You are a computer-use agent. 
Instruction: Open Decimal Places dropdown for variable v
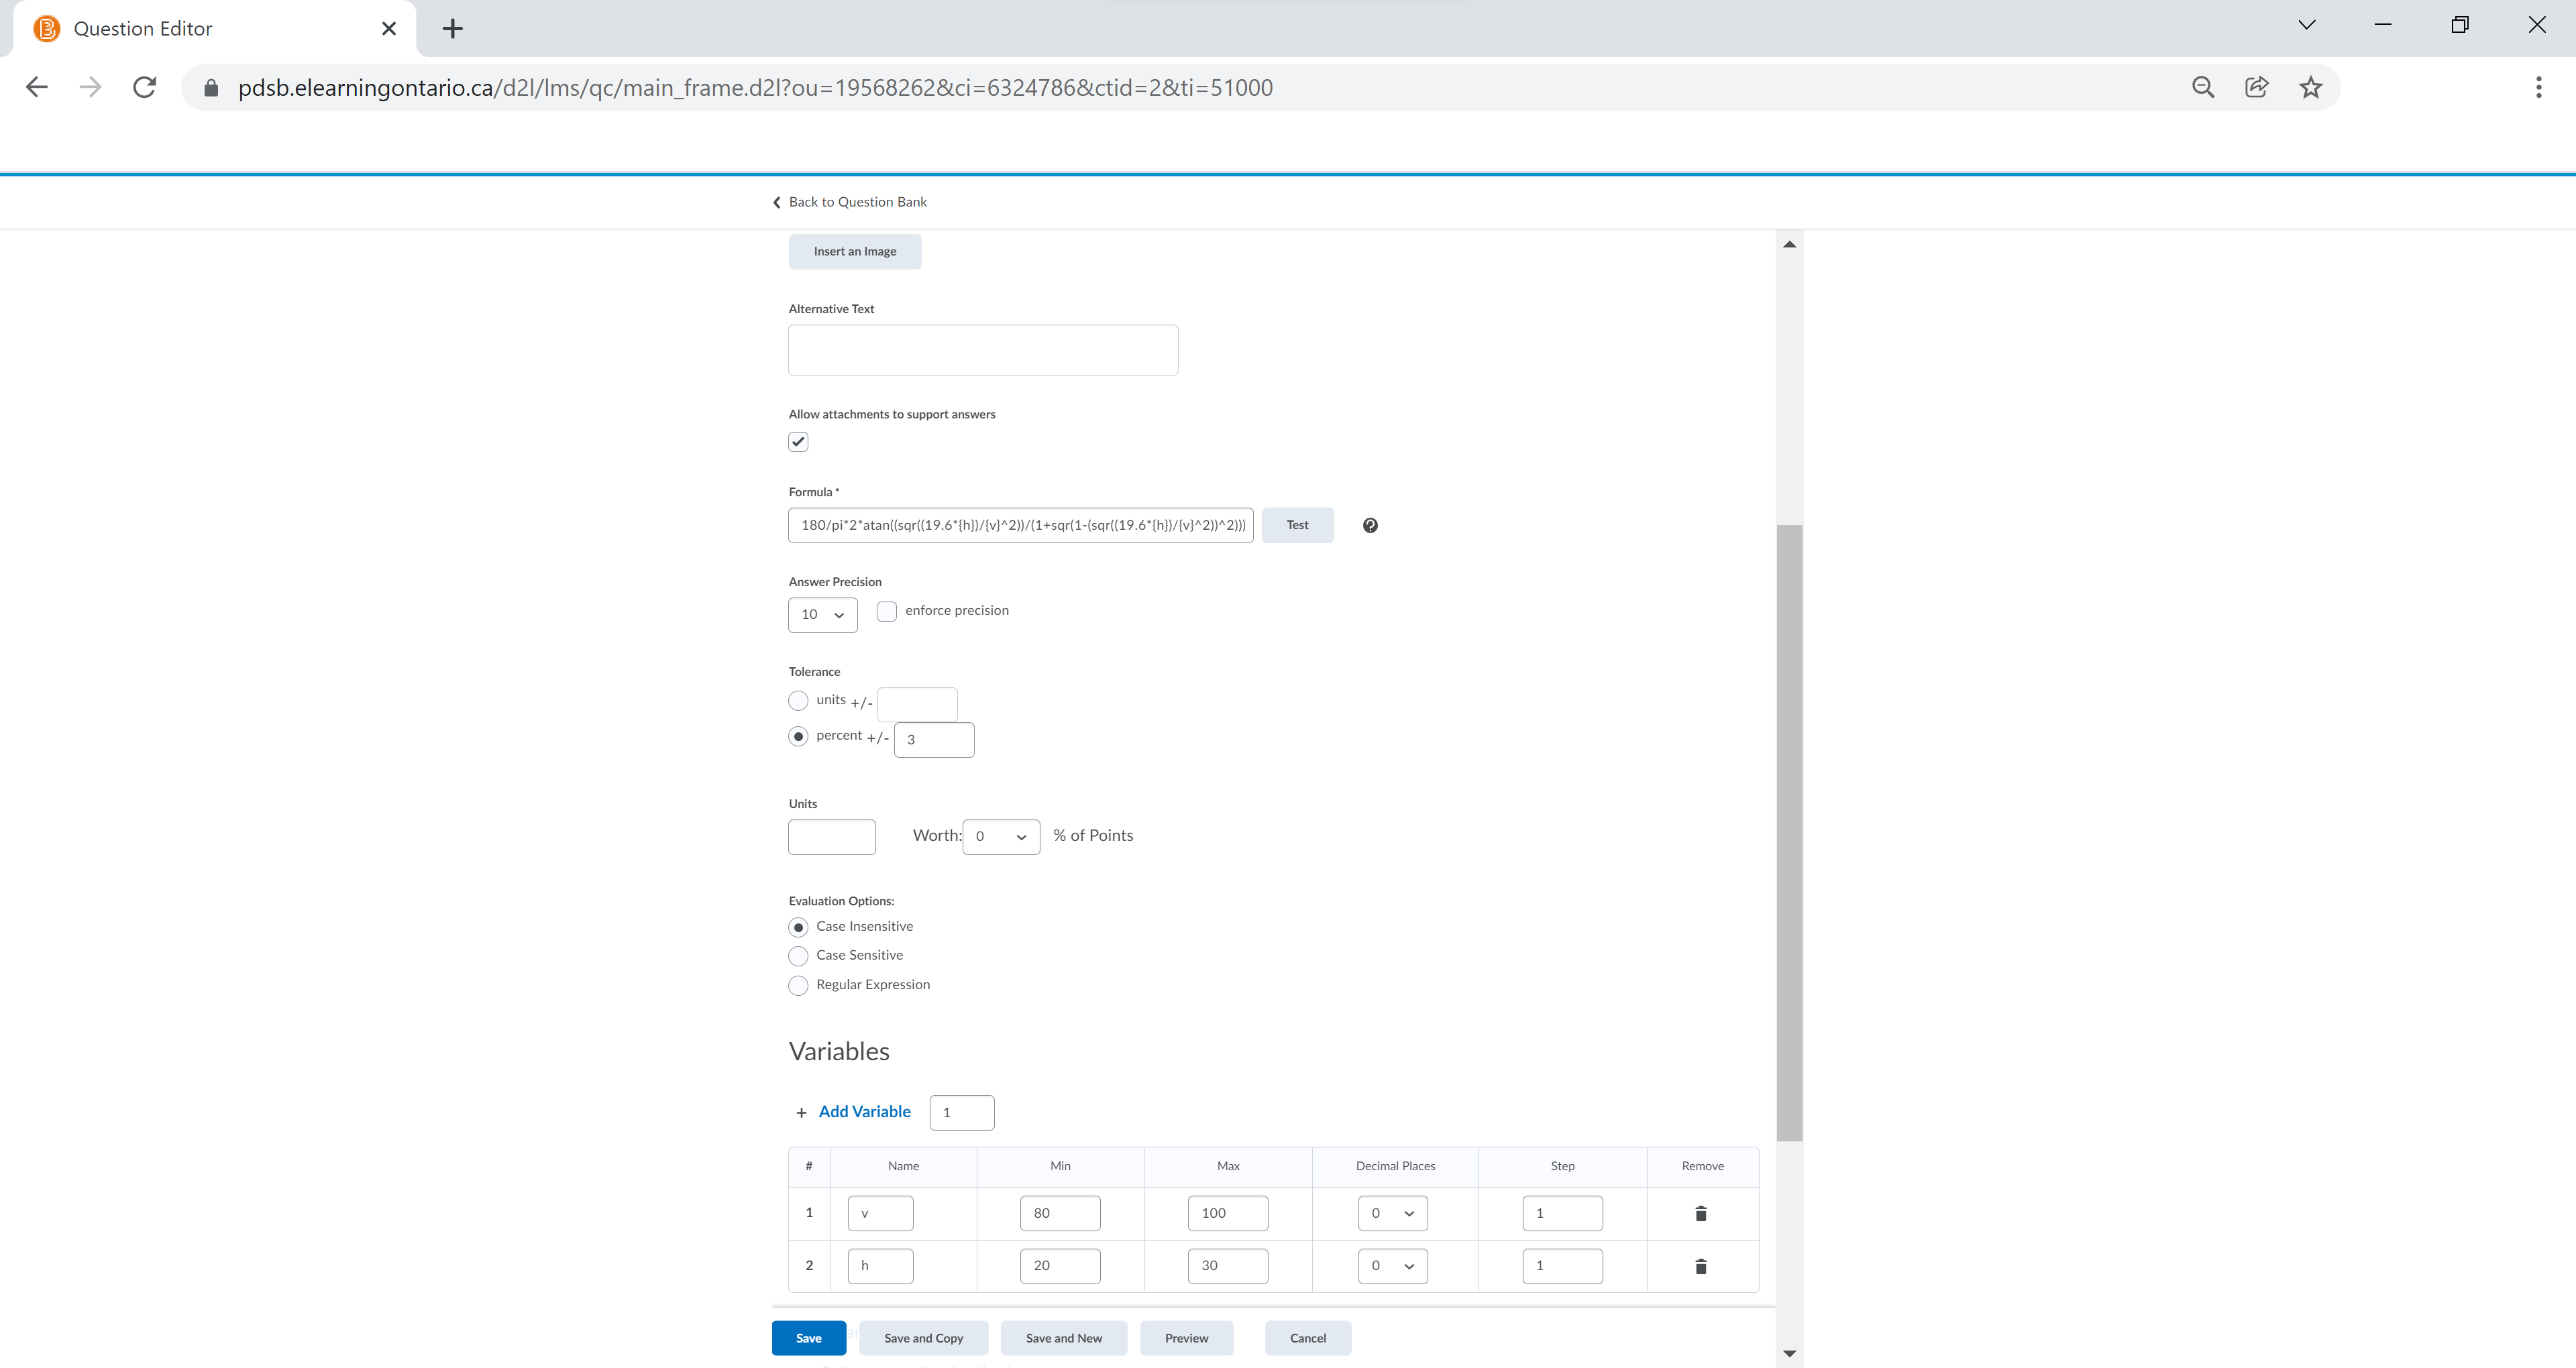1393,1213
